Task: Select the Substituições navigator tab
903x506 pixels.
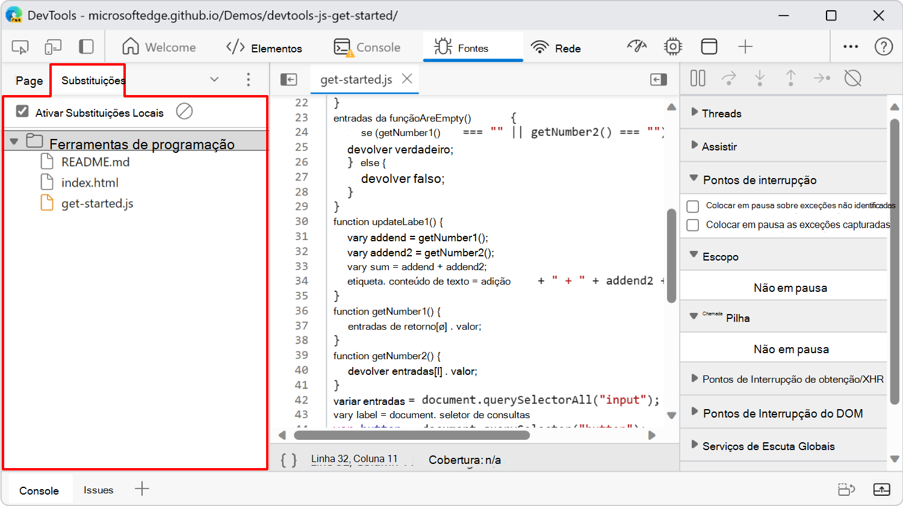Action: click(x=88, y=81)
